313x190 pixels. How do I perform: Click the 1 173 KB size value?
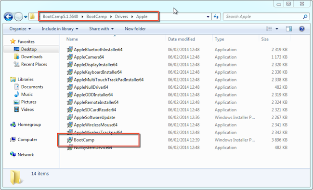tap(279, 57)
